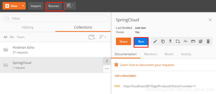Edit collection with the pencil icon

[x=155, y=41]
